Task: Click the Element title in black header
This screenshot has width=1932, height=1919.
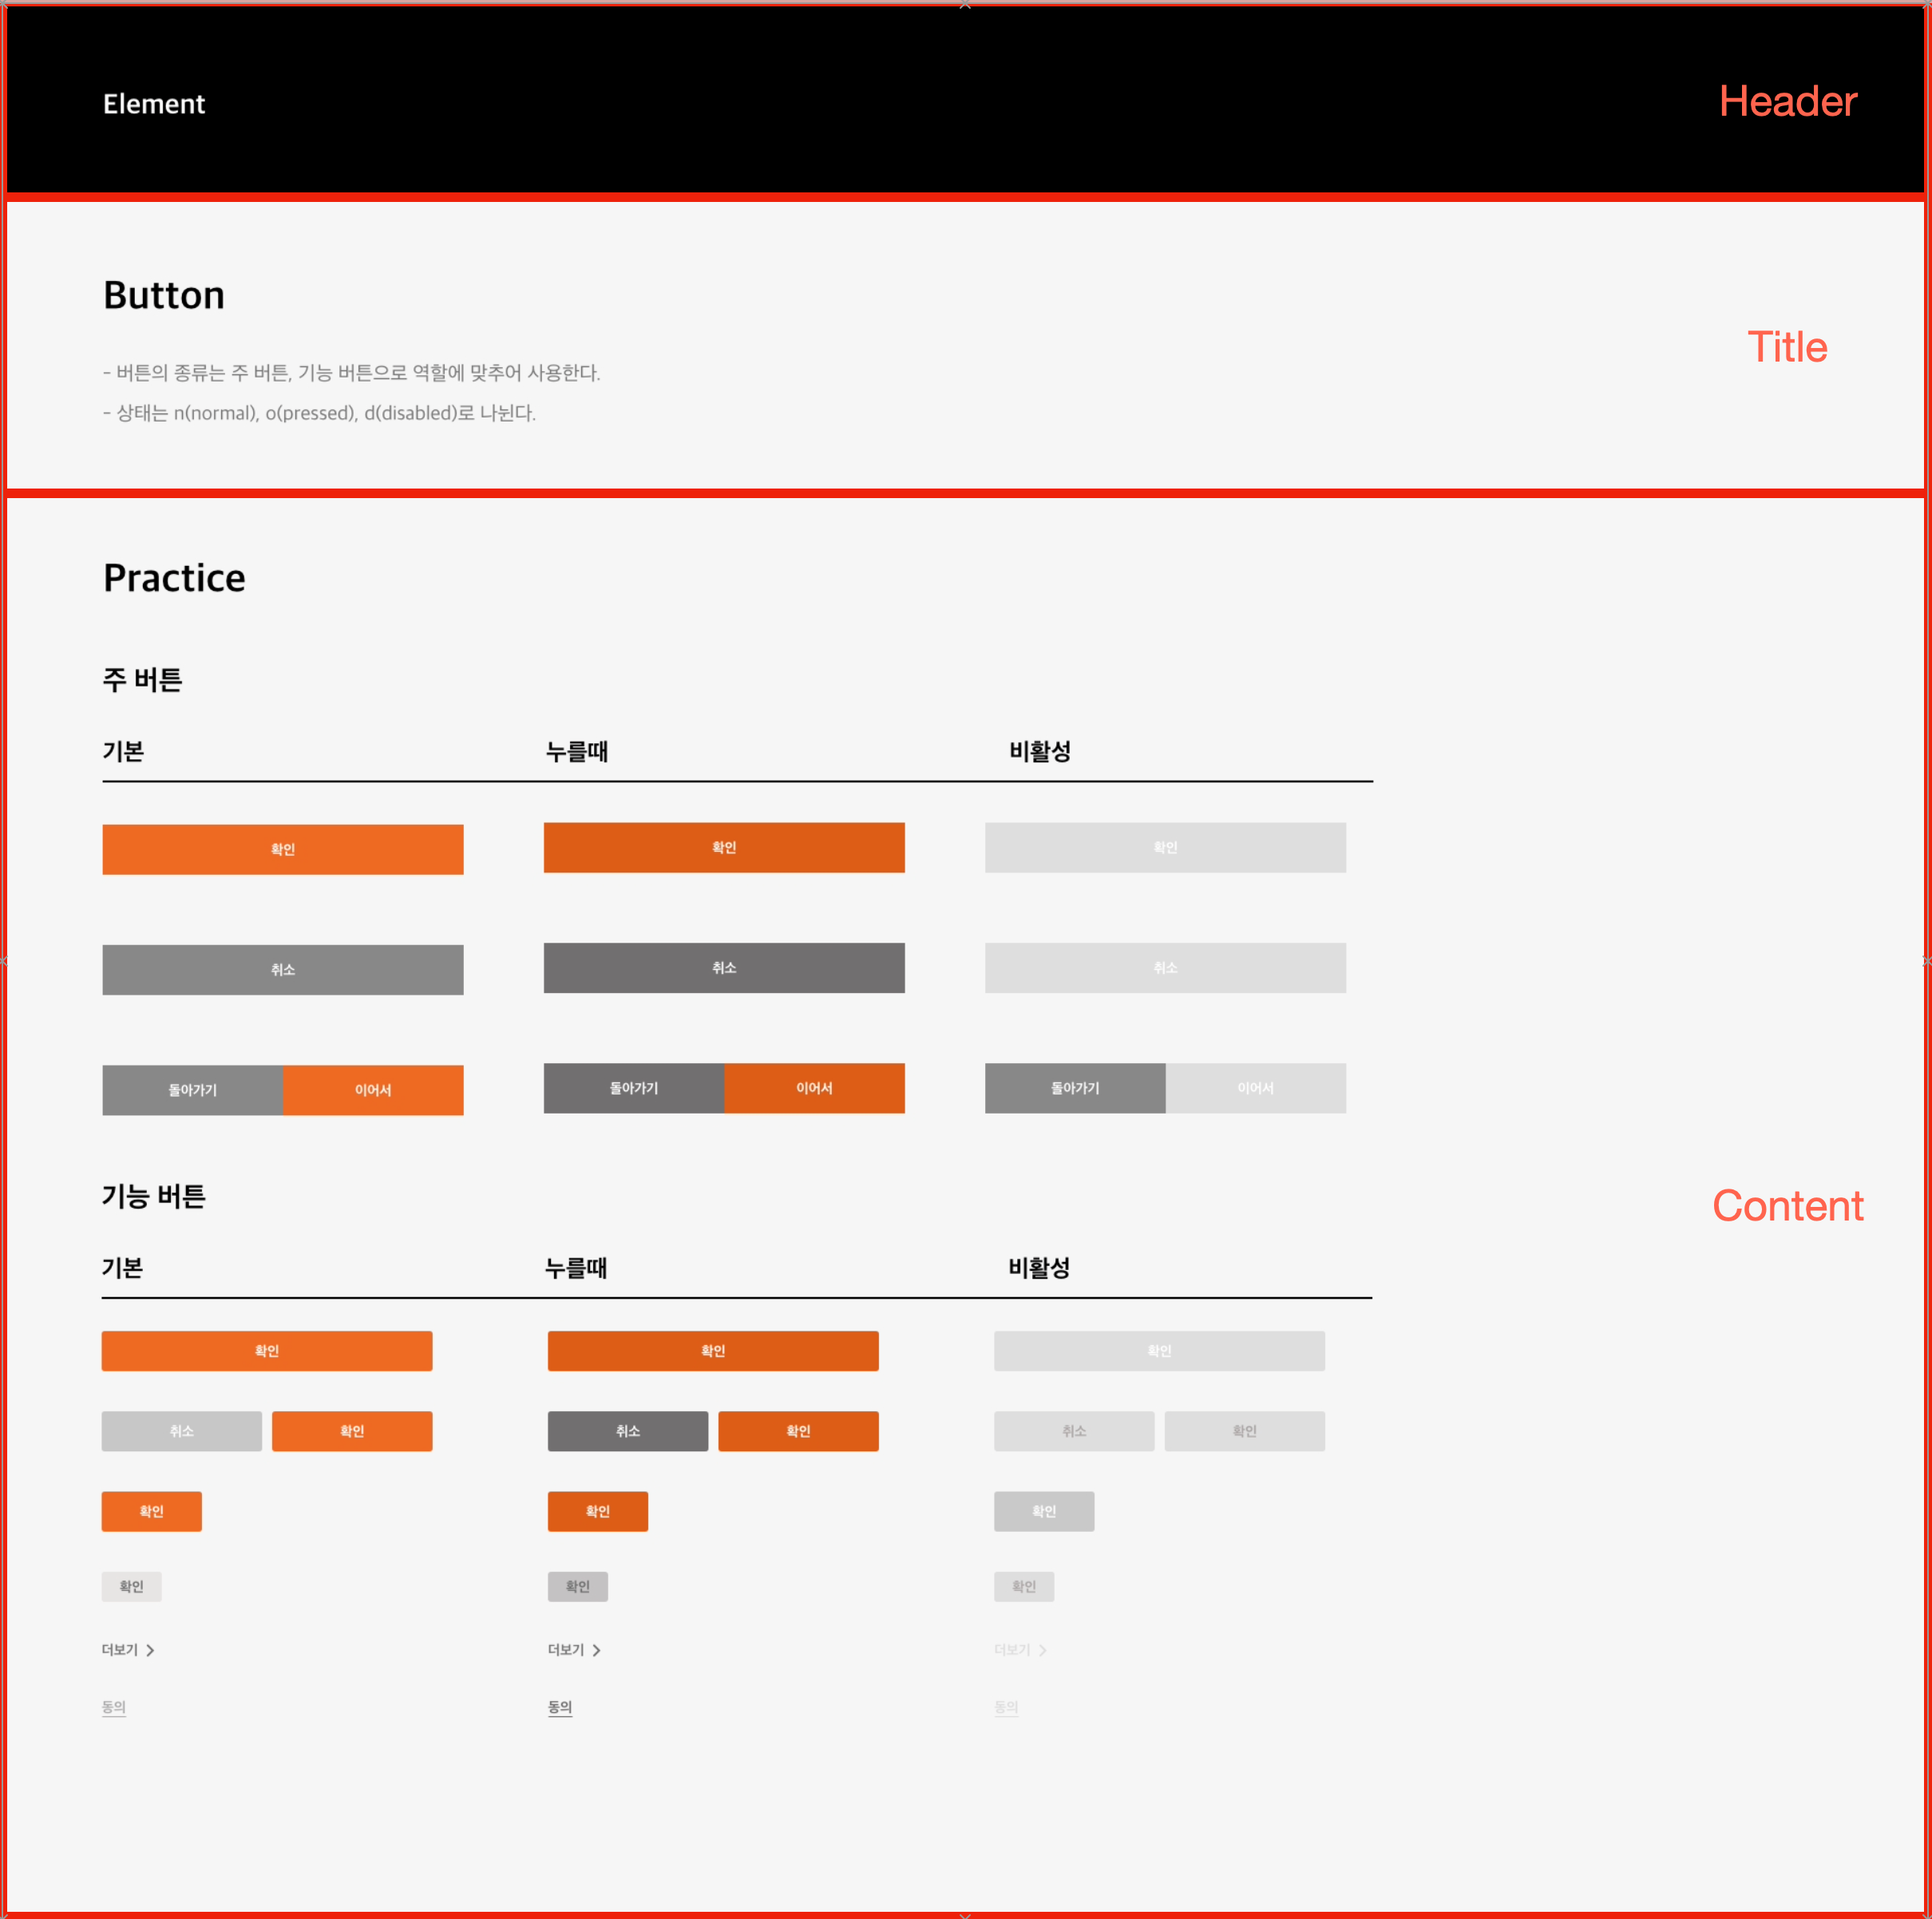Action: click(x=154, y=104)
